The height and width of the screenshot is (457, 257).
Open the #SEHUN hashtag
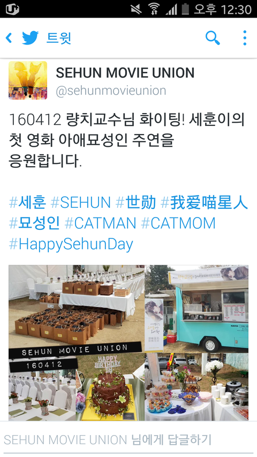point(81,203)
